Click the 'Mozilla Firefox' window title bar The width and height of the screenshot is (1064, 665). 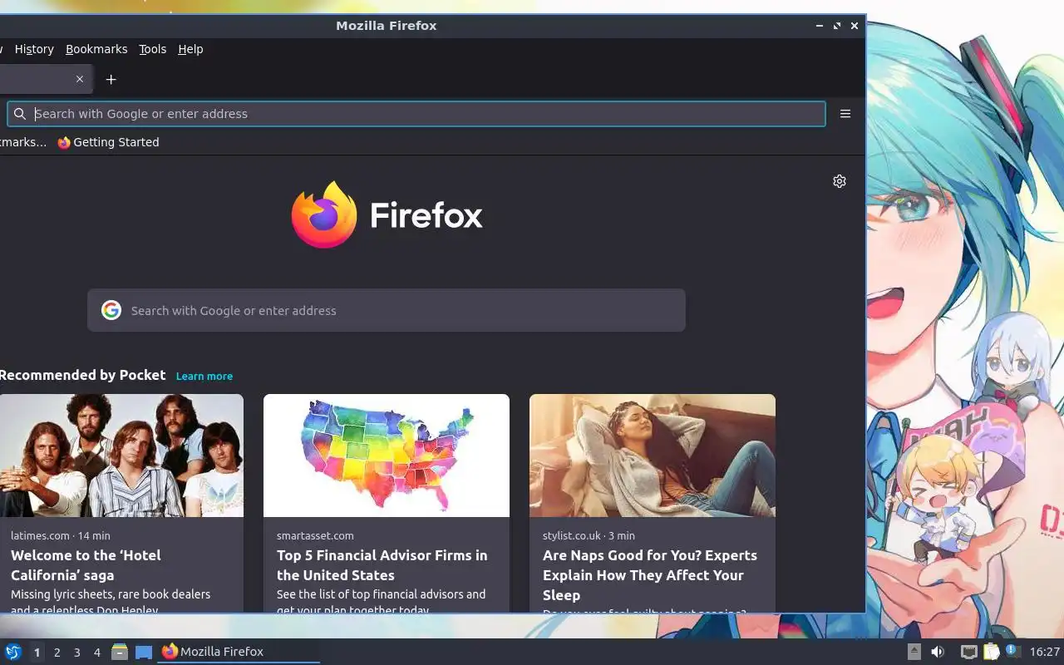(x=387, y=26)
